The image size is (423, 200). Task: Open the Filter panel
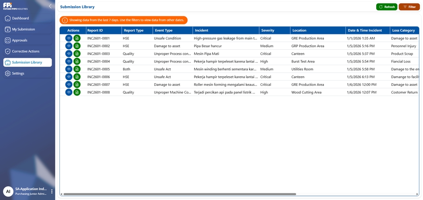[x=409, y=7]
